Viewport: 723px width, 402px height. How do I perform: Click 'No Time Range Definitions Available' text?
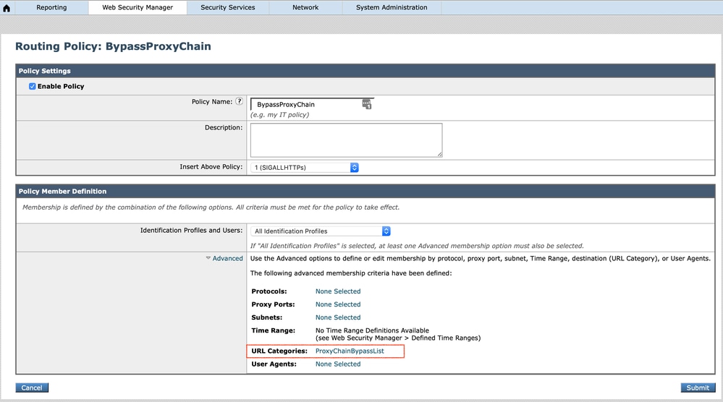[372, 330]
